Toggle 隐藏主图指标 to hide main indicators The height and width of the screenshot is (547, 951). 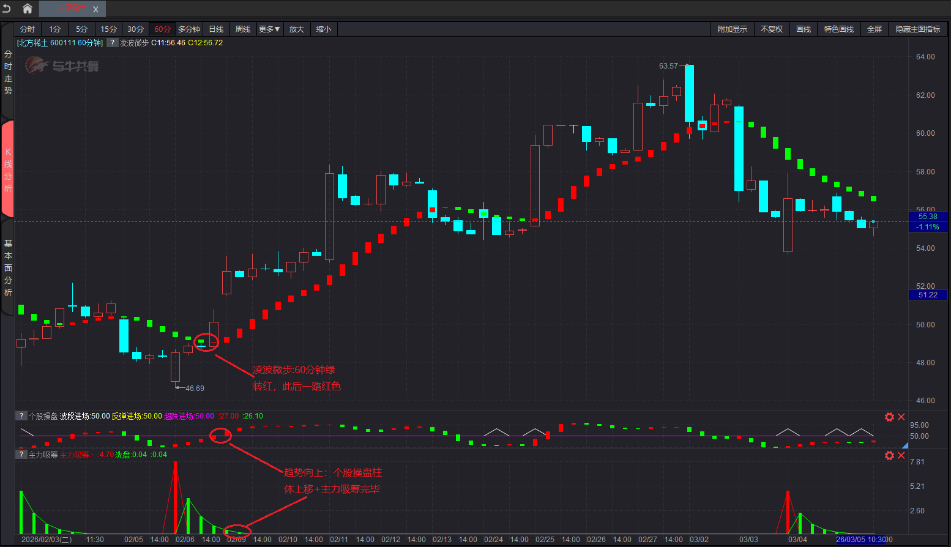pyautogui.click(x=917, y=29)
